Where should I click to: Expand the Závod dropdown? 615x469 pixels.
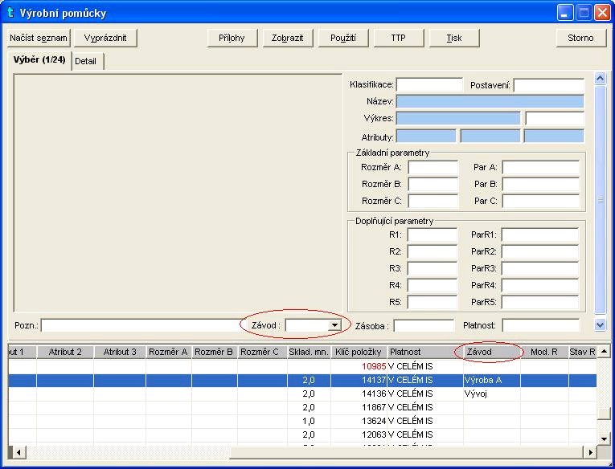[334, 325]
